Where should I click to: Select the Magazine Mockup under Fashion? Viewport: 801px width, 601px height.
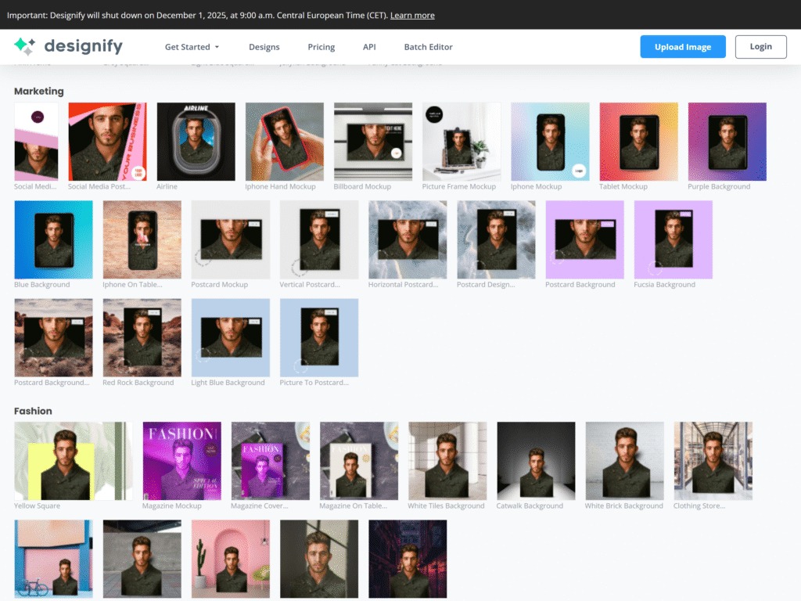coord(181,460)
